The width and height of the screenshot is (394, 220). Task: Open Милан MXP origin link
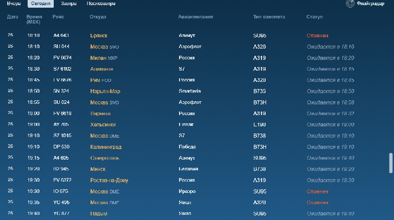[104, 58]
